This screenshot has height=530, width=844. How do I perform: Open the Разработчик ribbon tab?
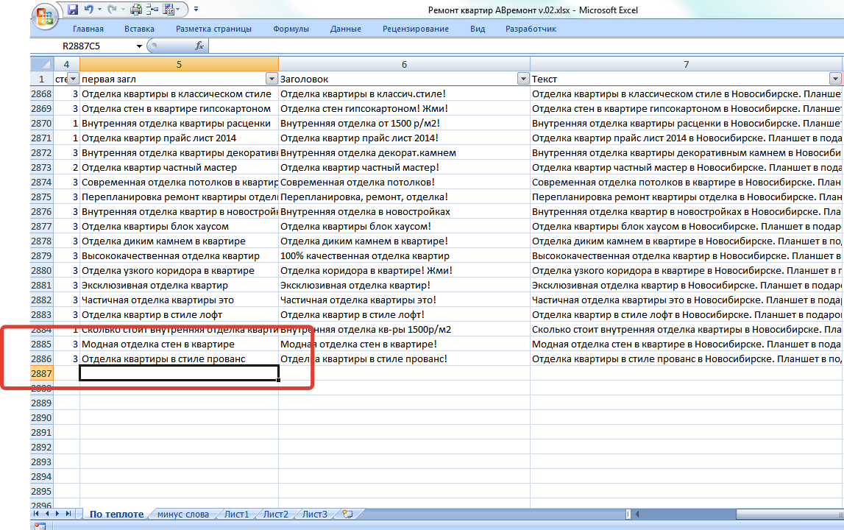[531, 29]
